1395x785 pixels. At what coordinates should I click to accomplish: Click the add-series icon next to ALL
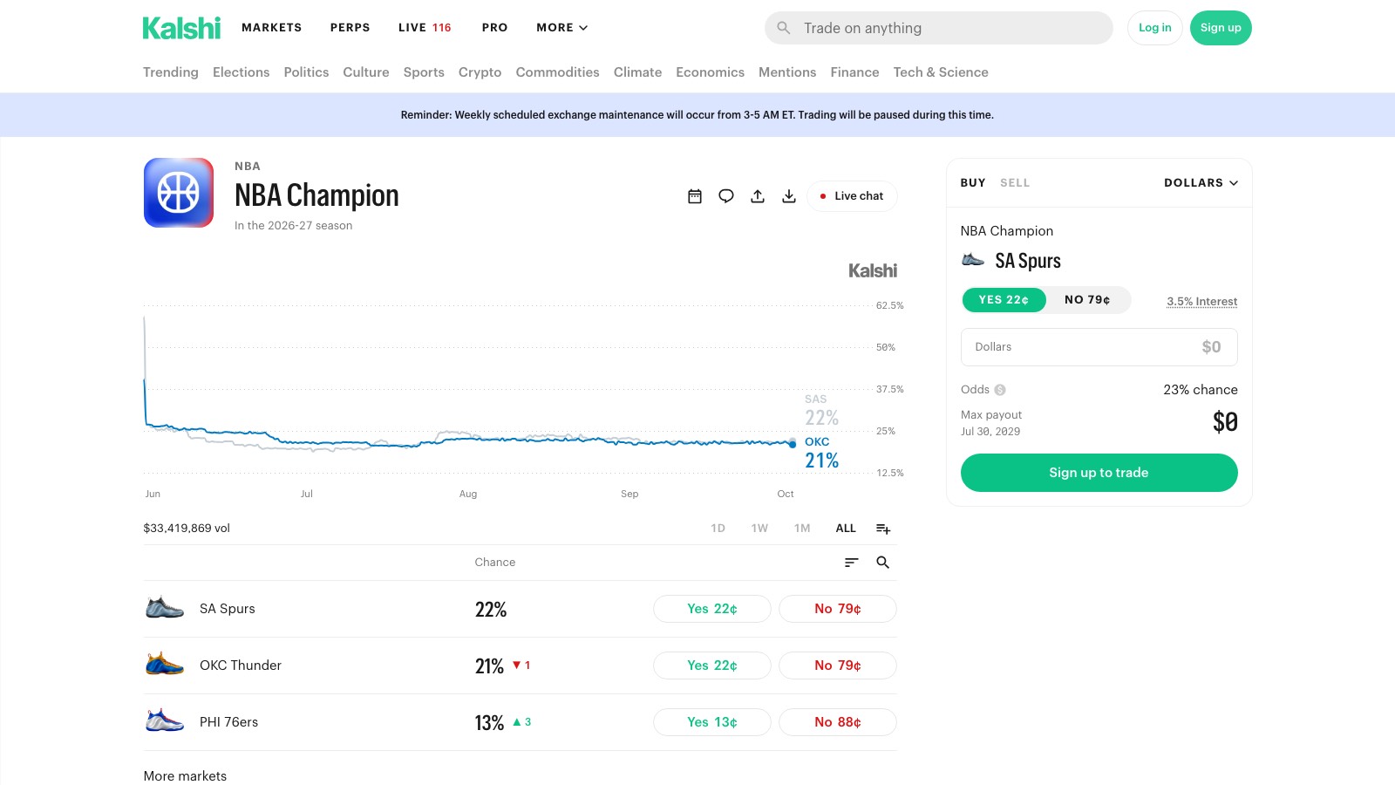883,529
